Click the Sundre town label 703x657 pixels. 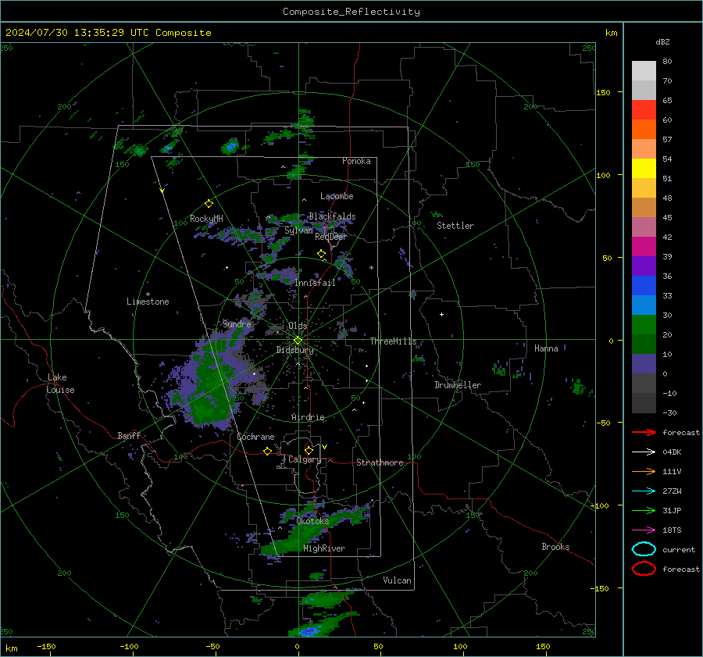tap(237, 323)
